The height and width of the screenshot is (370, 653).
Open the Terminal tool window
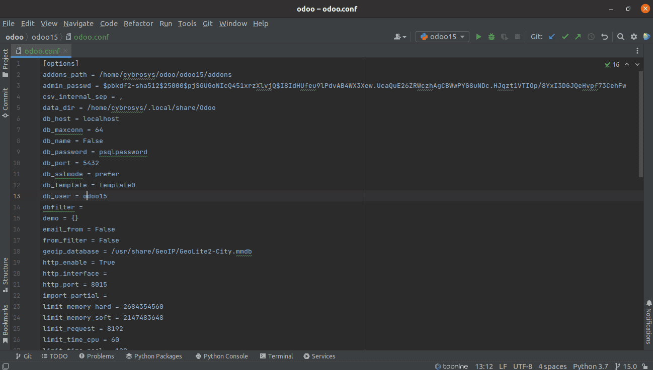276,356
